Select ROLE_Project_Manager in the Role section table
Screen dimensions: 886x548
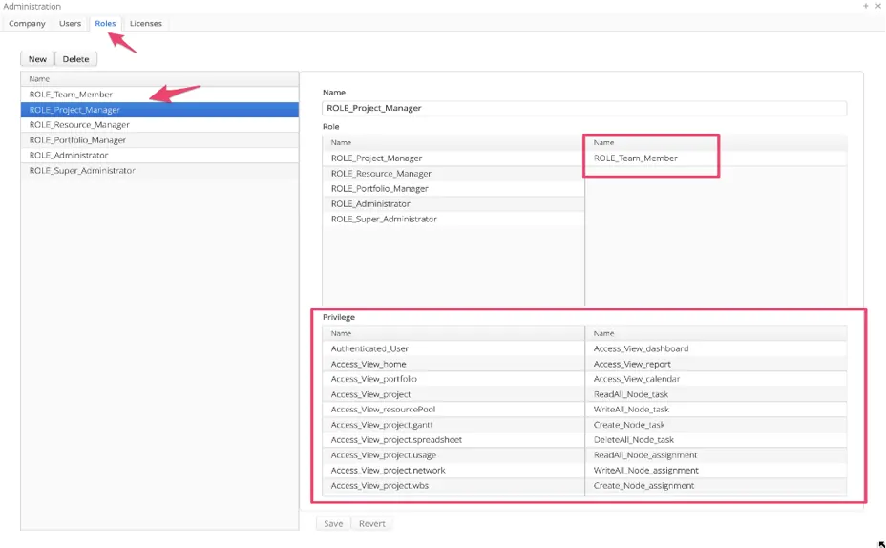click(x=454, y=158)
